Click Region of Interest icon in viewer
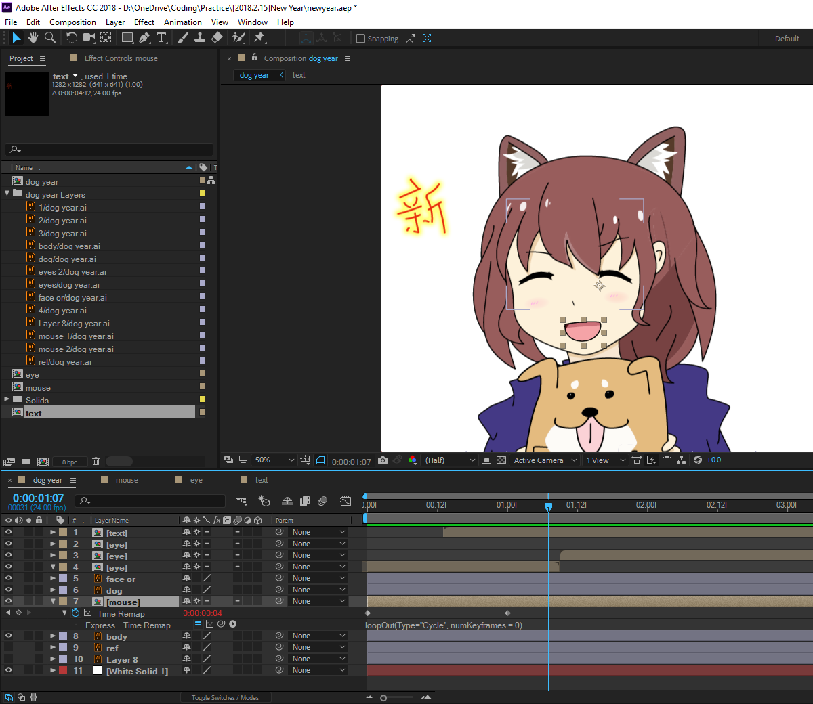The height and width of the screenshot is (704, 813). click(x=486, y=460)
